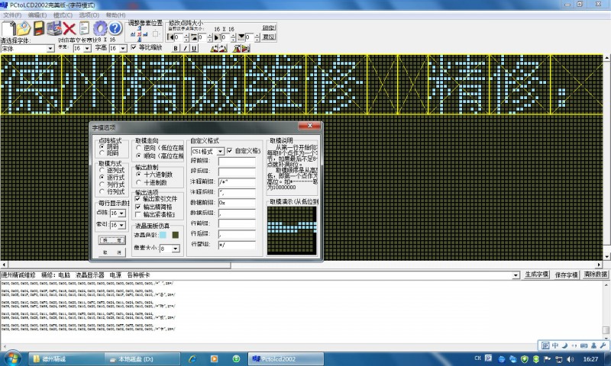Screen dimensions: 611x366
Task: Pick the light blue LCD color swatch
Action: pyautogui.click(x=163, y=235)
